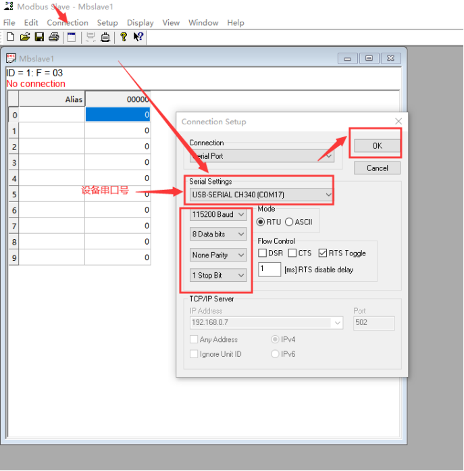Click the RTS disable delay input field
Screen dimensions: 464x471
tap(269, 270)
